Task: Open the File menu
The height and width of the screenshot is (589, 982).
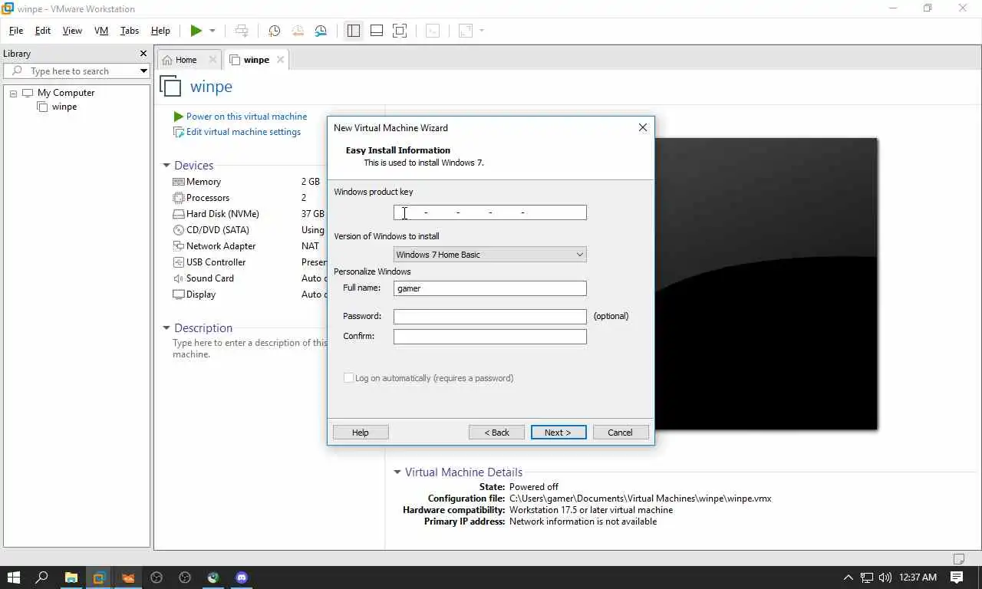Action: click(x=16, y=31)
